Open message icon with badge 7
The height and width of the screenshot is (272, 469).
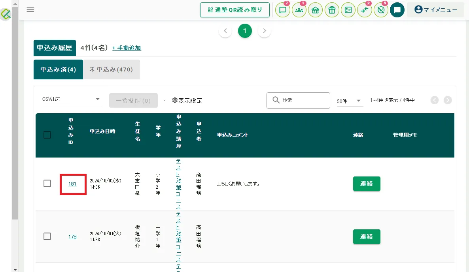tap(282, 10)
